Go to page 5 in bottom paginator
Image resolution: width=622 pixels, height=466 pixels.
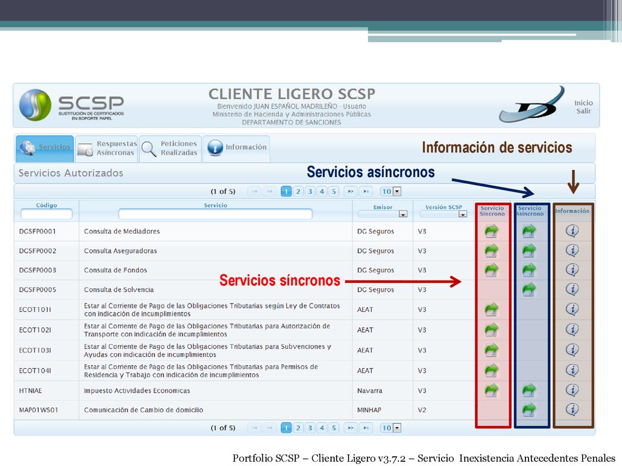click(333, 428)
